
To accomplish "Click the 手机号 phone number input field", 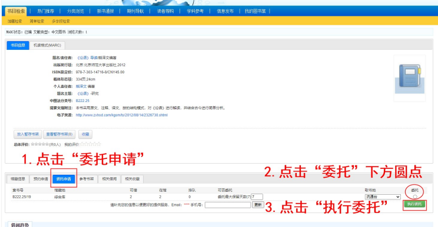I will pyautogui.click(x=228, y=205).
